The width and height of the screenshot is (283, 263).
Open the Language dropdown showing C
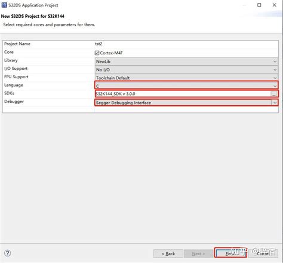click(186, 86)
